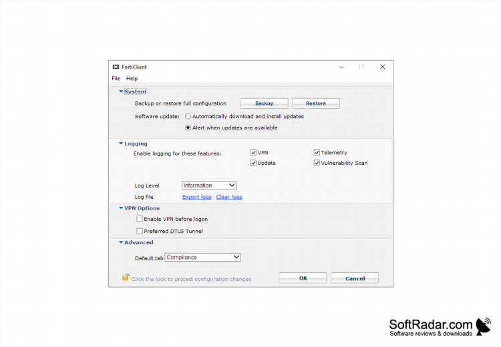Enable VPN before logon checkbox
This screenshot has width=501, height=347.
pos(140,219)
